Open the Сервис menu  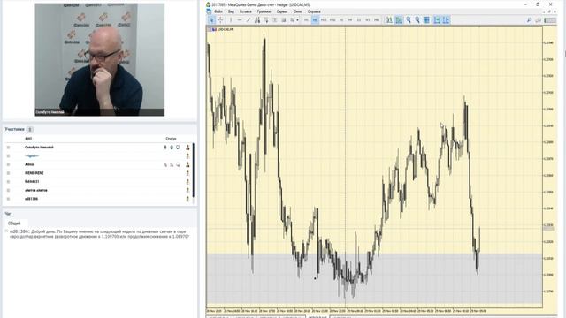click(282, 11)
